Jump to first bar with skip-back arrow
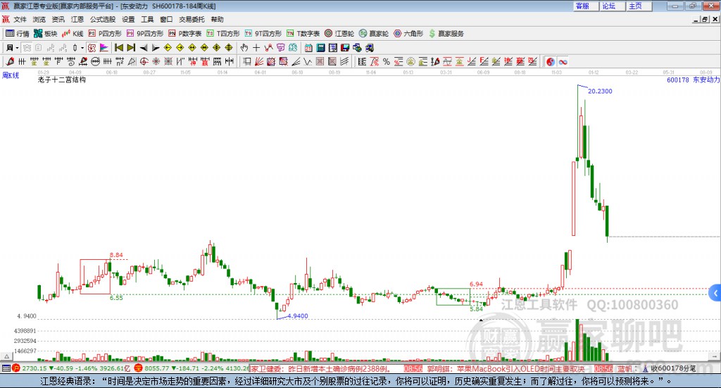The image size is (721, 388). (119, 48)
